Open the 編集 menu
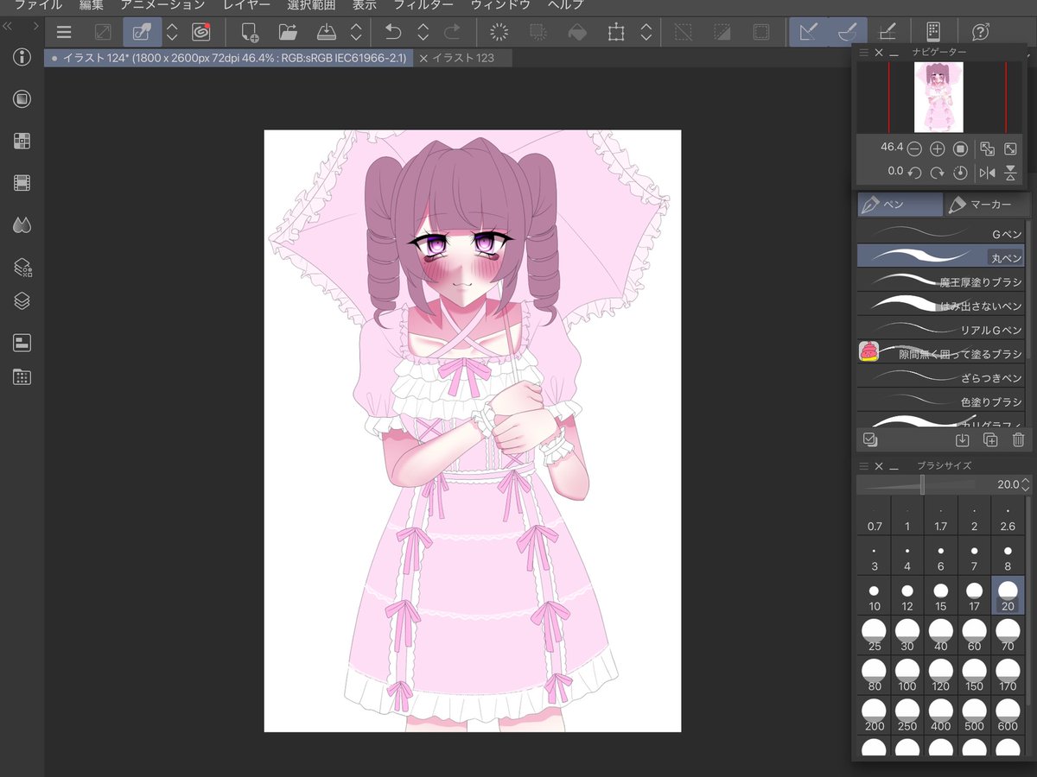The image size is (1037, 777). pos(91,4)
